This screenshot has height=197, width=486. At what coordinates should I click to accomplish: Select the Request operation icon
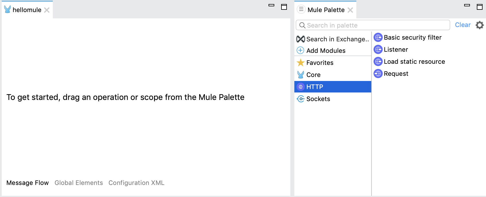coord(378,74)
